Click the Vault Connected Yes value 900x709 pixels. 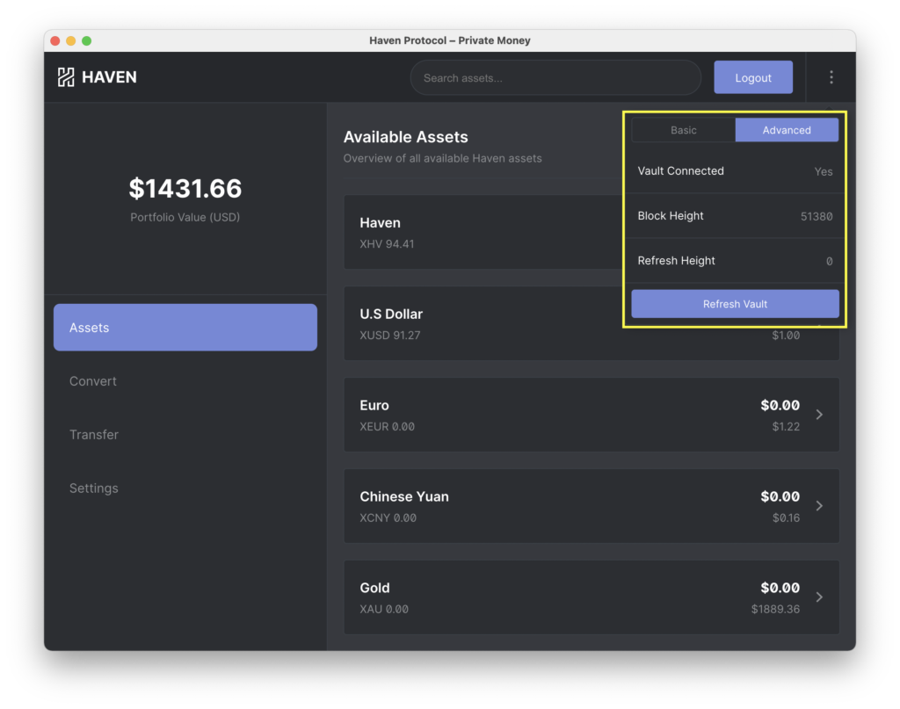(823, 171)
